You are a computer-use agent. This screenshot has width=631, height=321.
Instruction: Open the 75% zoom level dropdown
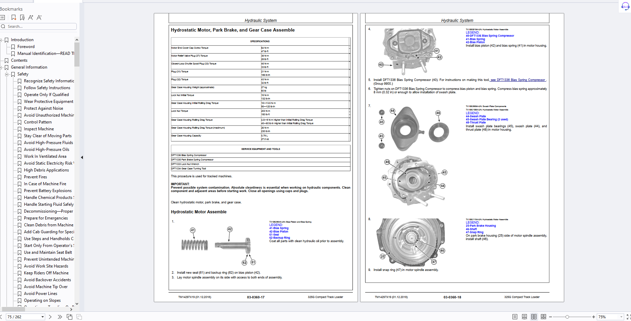click(621, 317)
